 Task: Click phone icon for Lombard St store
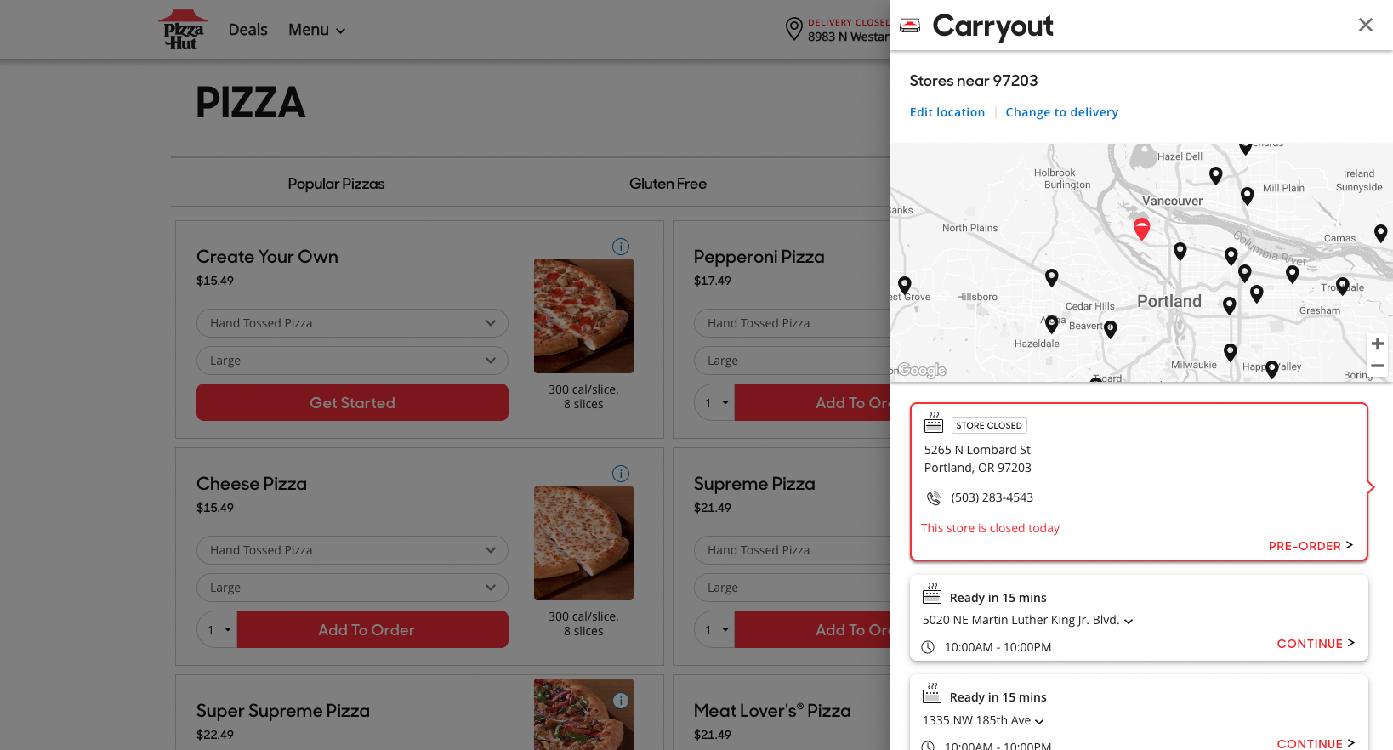[934, 498]
